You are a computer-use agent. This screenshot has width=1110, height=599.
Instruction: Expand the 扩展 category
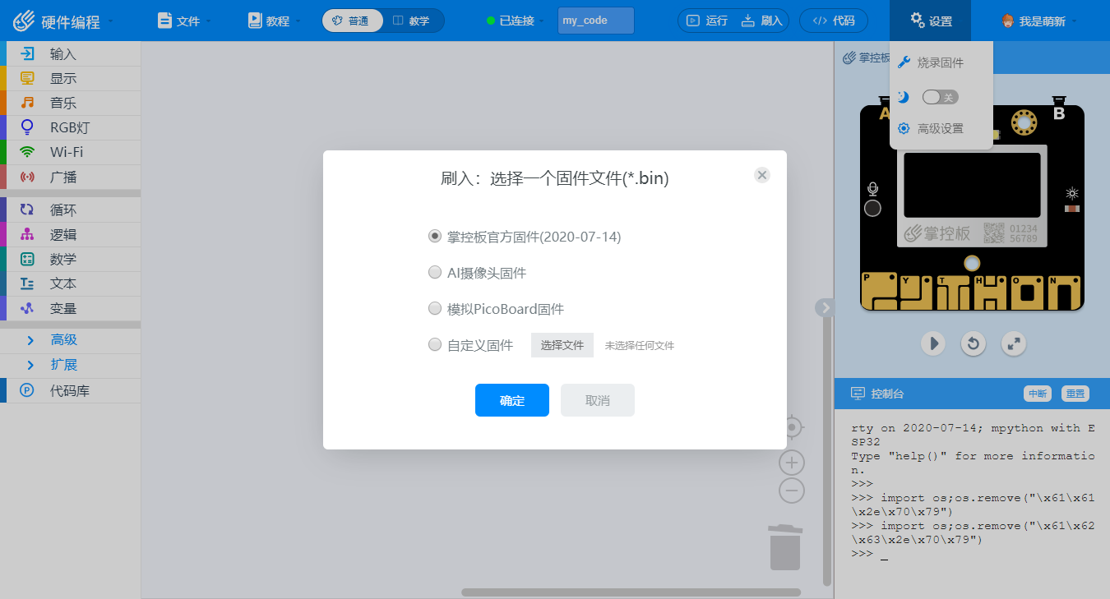70,365
